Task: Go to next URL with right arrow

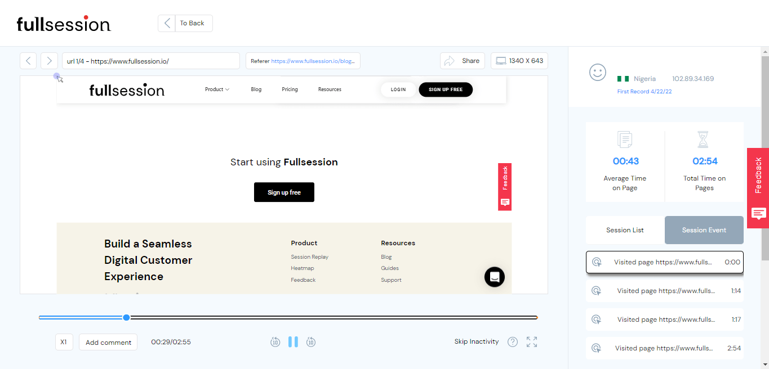Action: (49, 61)
